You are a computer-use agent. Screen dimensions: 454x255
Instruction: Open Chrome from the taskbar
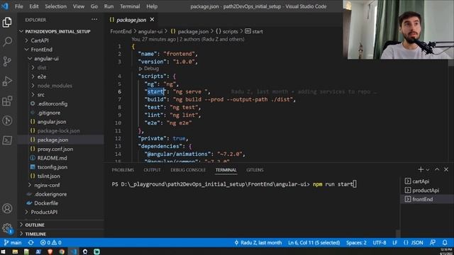[x=62, y=252]
